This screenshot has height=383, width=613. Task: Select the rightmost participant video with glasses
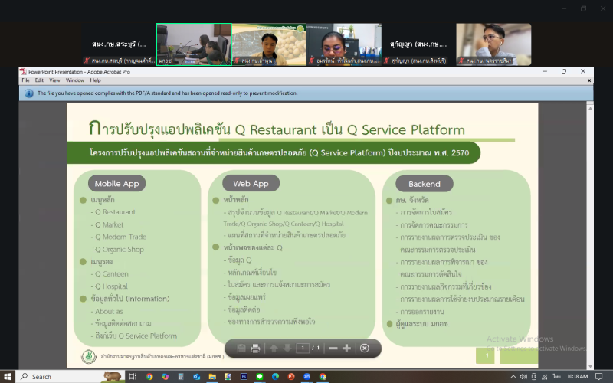coord(493,44)
